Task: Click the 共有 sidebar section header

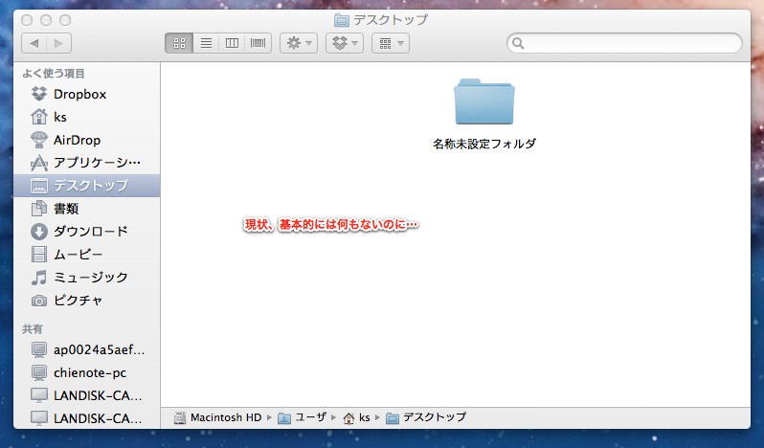Action: click(33, 329)
